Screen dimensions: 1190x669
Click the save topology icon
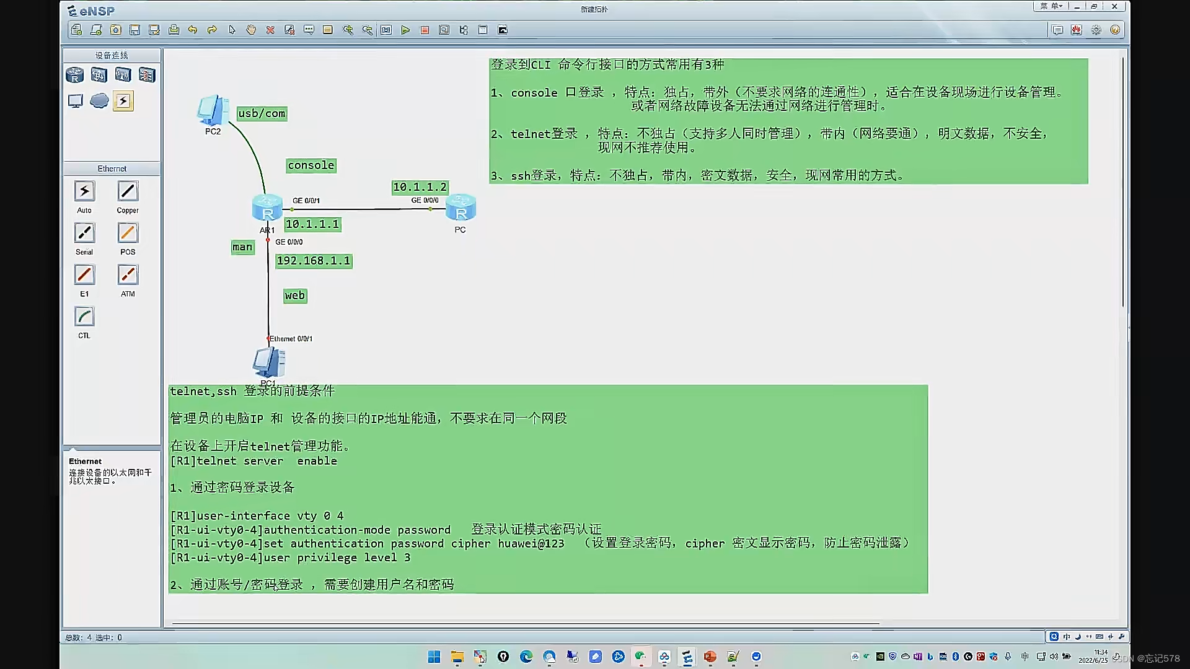click(134, 30)
